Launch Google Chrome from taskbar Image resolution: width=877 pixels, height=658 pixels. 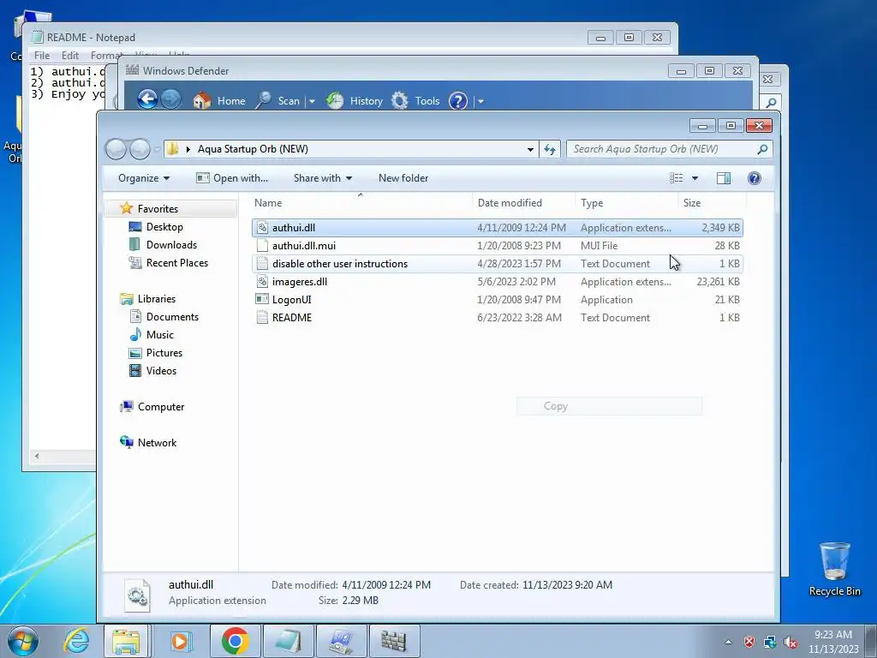pyautogui.click(x=235, y=641)
